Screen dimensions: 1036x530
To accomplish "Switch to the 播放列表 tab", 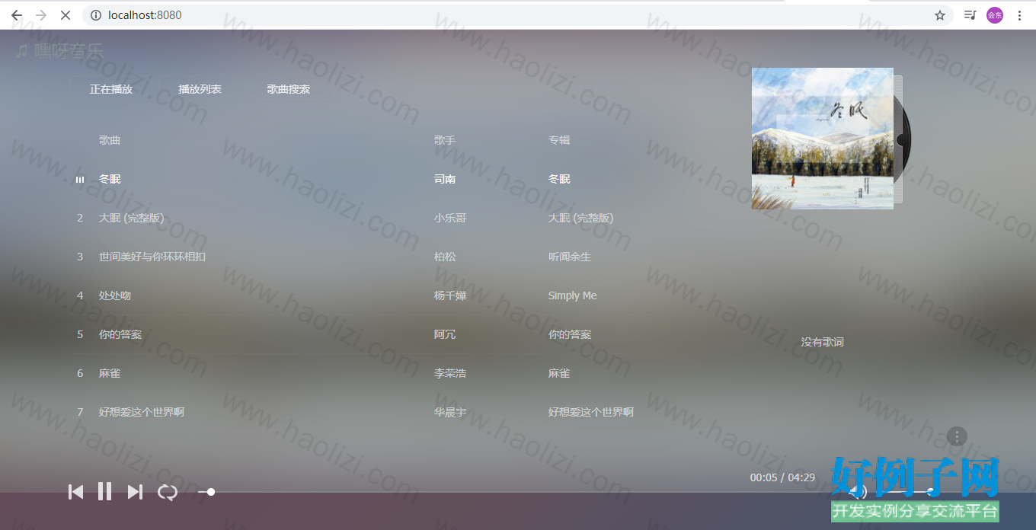I will pos(200,89).
